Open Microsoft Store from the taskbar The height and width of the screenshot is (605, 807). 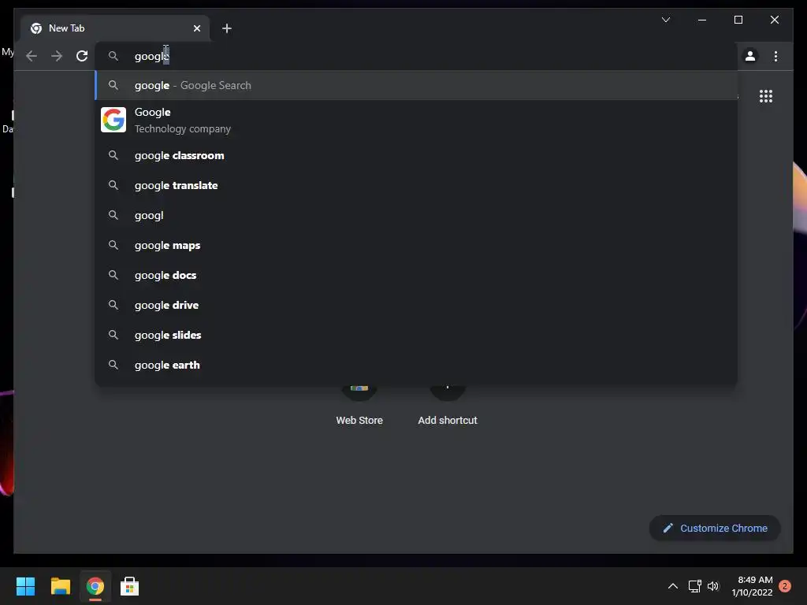click(130, 586)
